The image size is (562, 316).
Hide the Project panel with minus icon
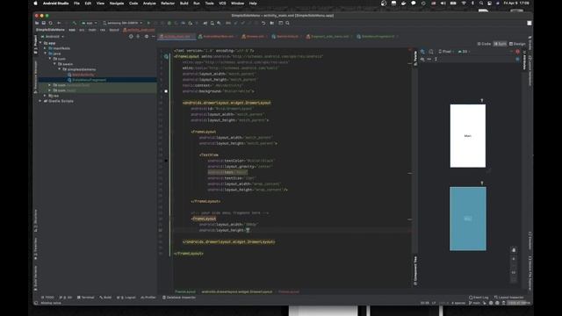pos(153,37)
